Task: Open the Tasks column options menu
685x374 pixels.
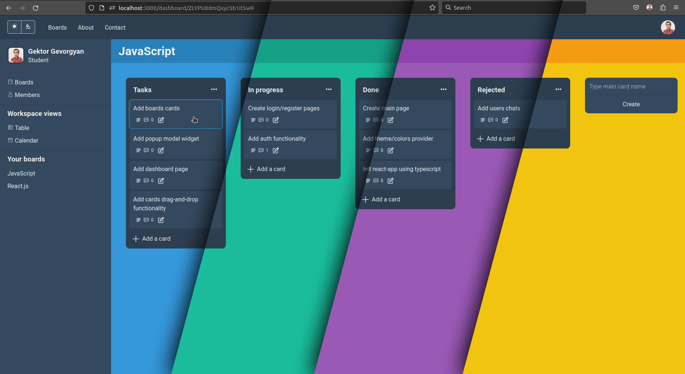Action: tap(214, 89)
